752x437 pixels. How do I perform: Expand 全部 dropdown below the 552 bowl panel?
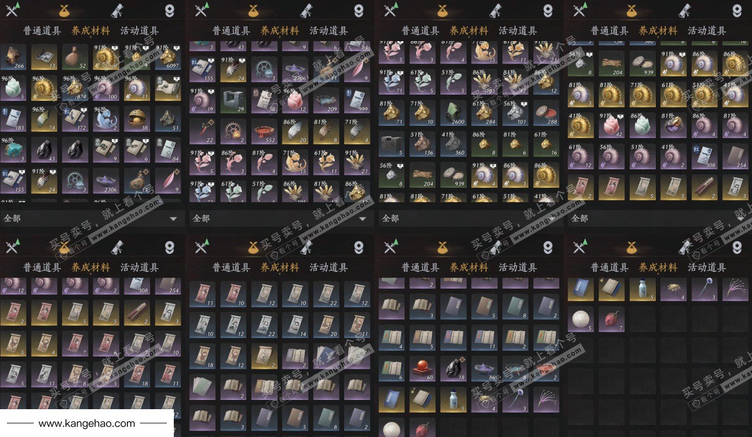click(280, 218)
